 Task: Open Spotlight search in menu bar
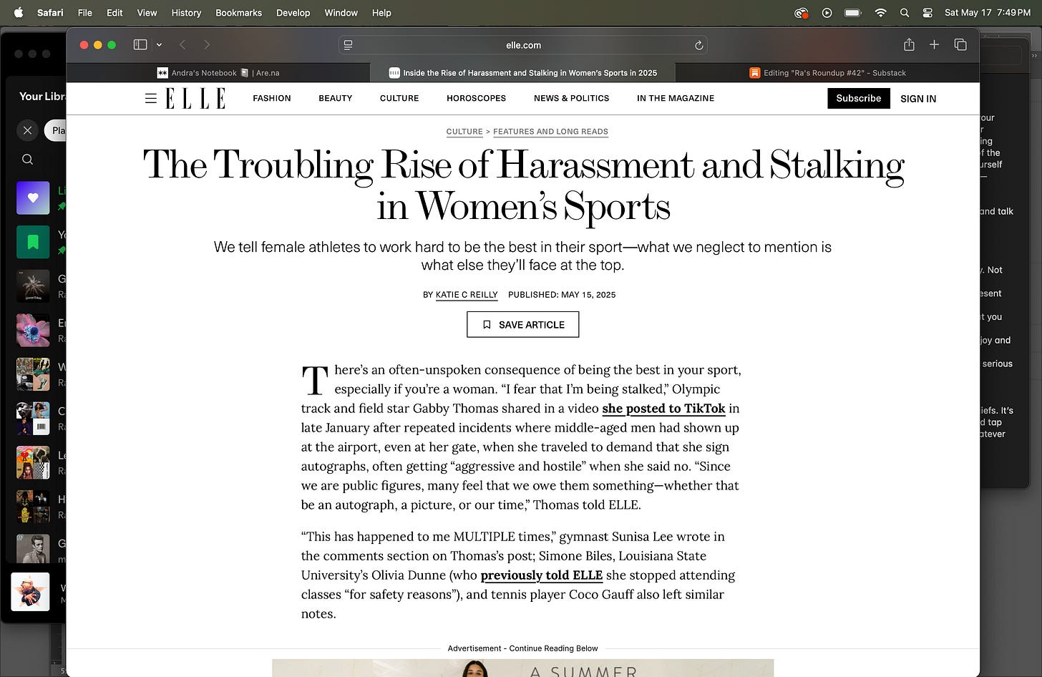(x=905, y=13)
